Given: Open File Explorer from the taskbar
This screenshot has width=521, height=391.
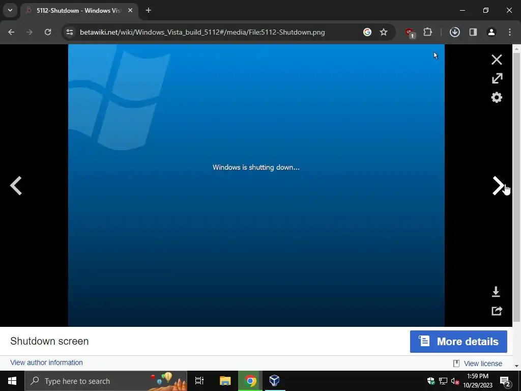Looking at the screenshot, I should tap(225, 381).
